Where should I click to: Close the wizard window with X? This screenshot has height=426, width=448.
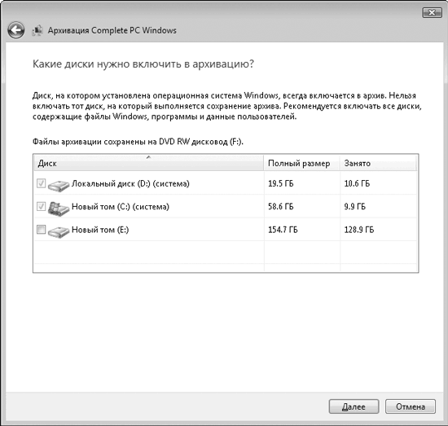(432, 12)
